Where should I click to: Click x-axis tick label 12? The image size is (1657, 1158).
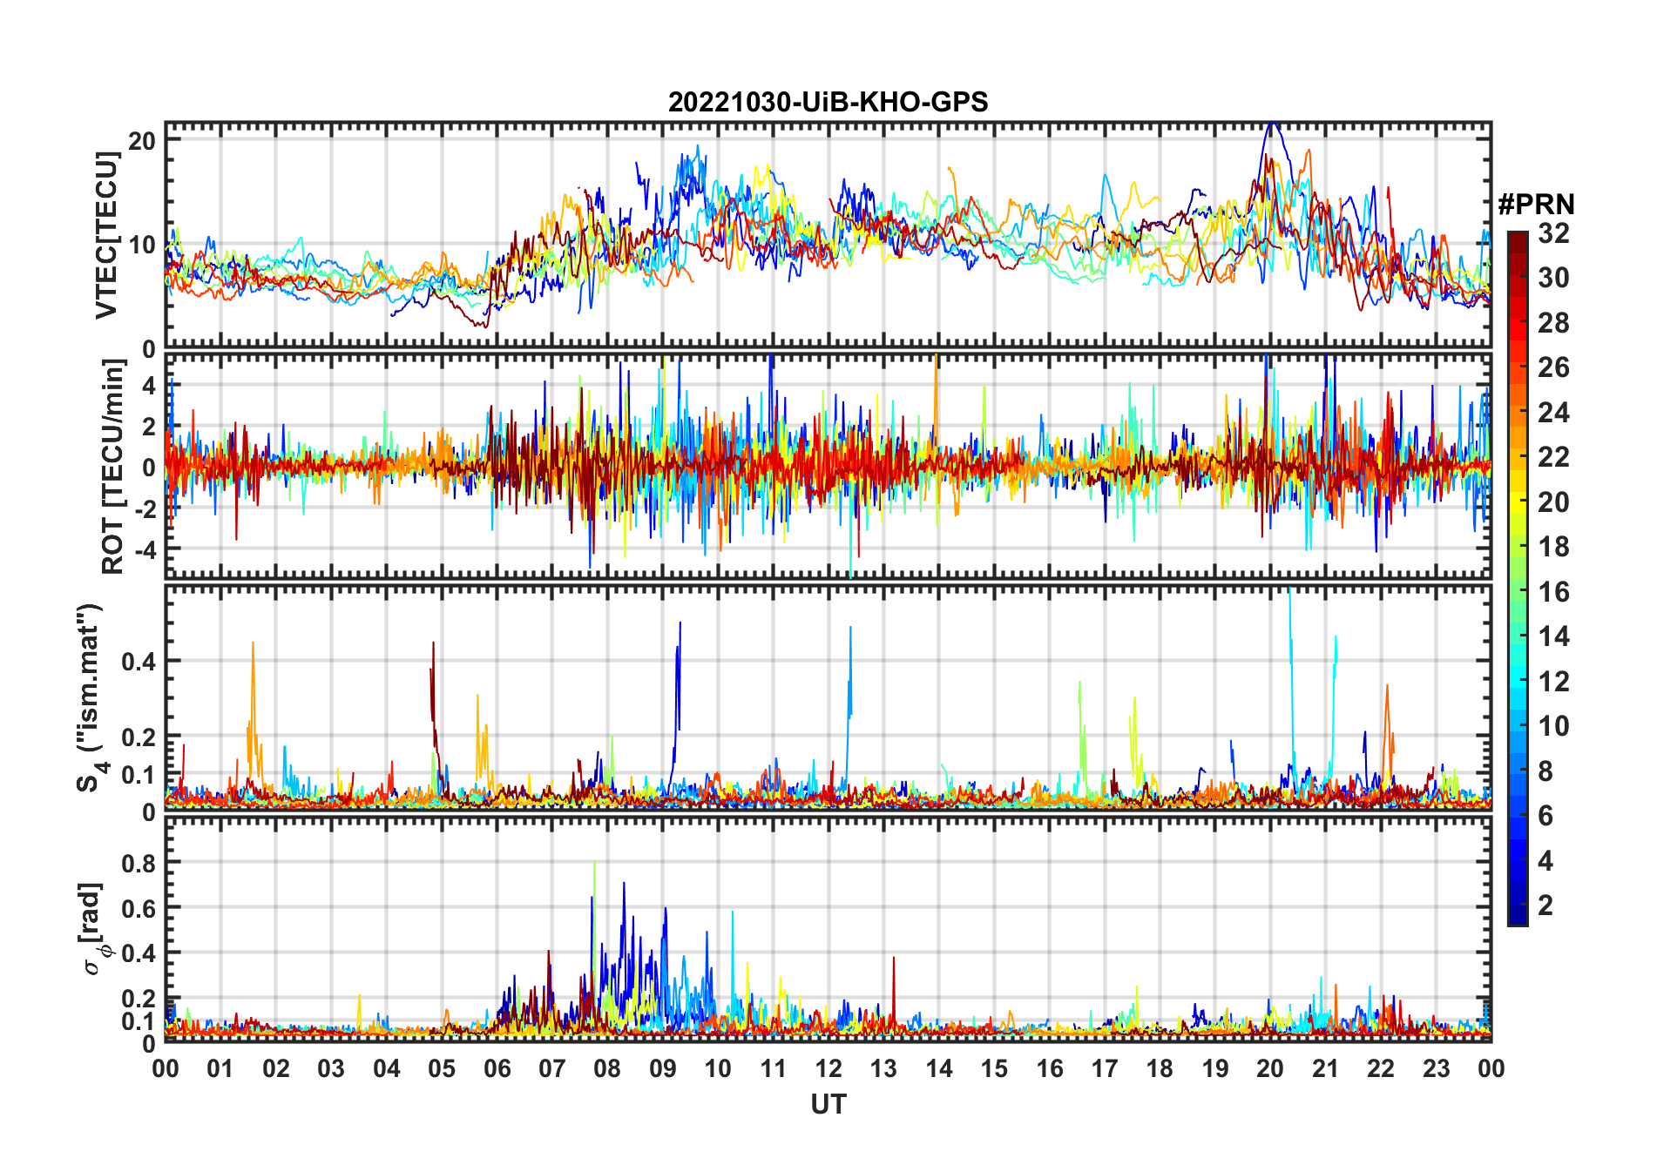click(x=828, y=1068)
